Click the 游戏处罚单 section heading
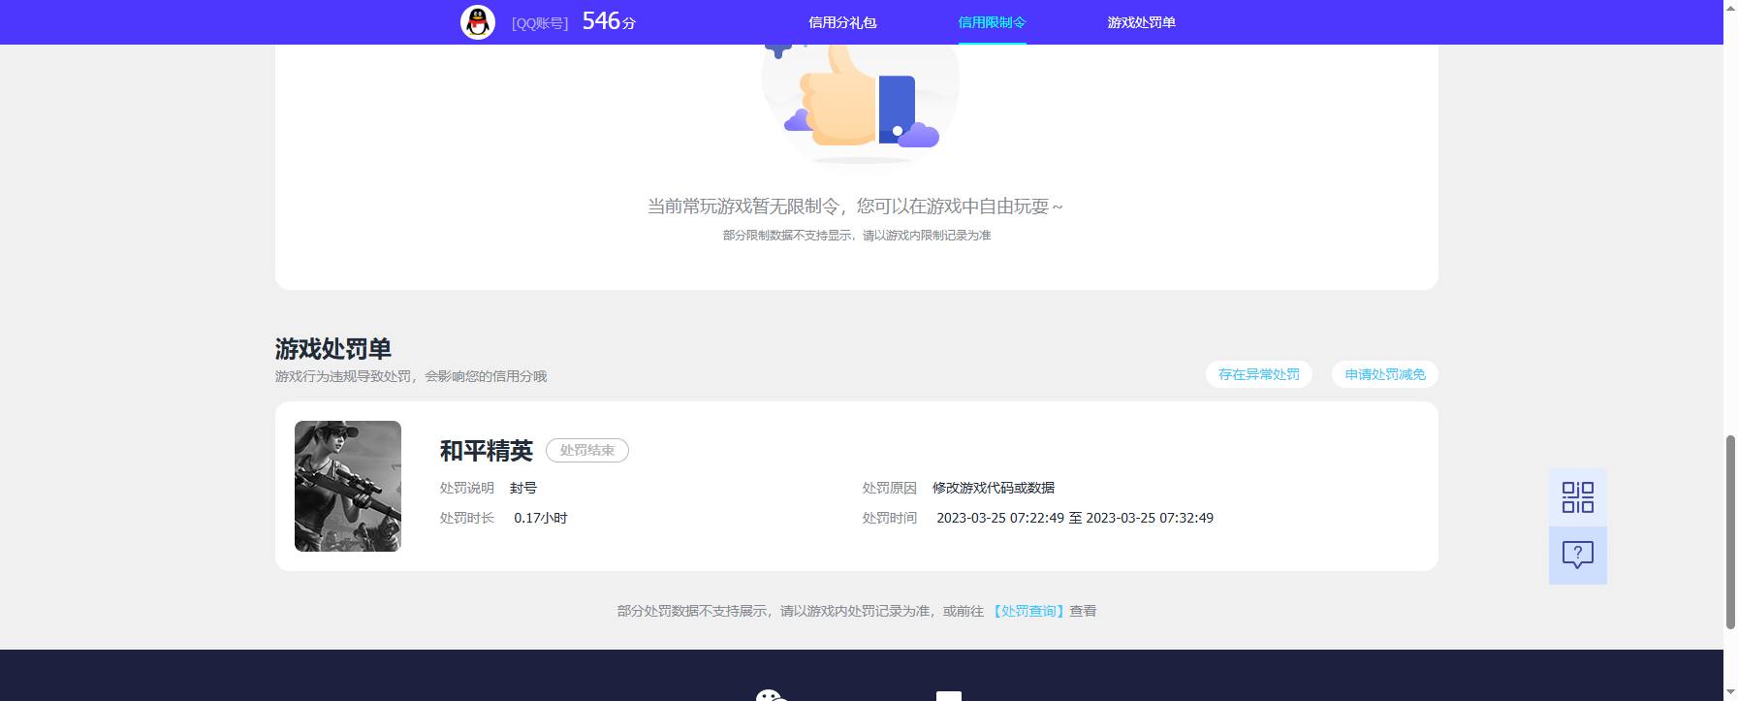 click(x=333, y=349)
